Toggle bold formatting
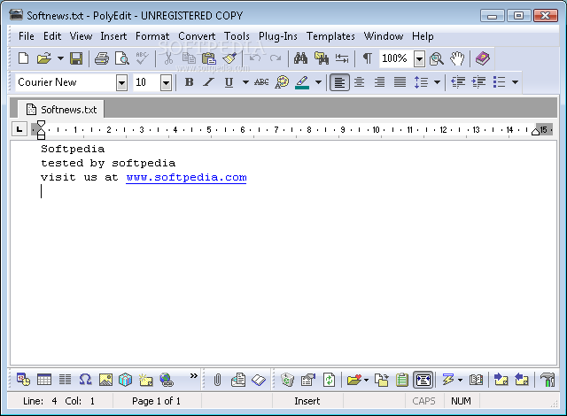 [189, 82]
